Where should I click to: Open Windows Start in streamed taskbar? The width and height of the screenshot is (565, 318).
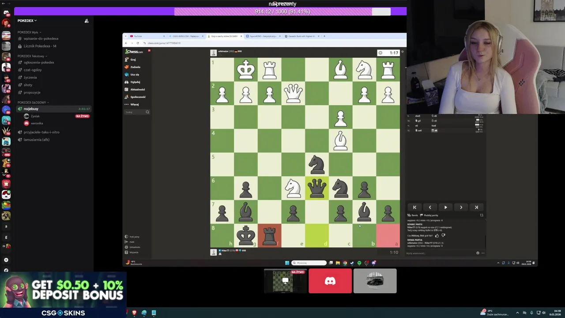tap(287, 263)
